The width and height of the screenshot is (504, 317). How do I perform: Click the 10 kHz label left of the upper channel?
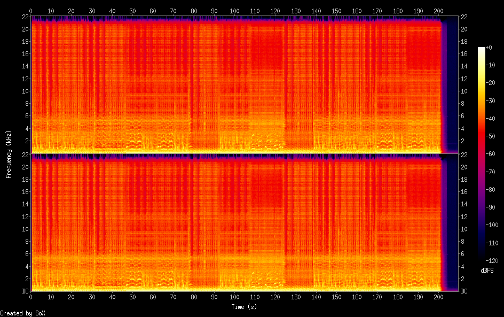pos(23,91)
